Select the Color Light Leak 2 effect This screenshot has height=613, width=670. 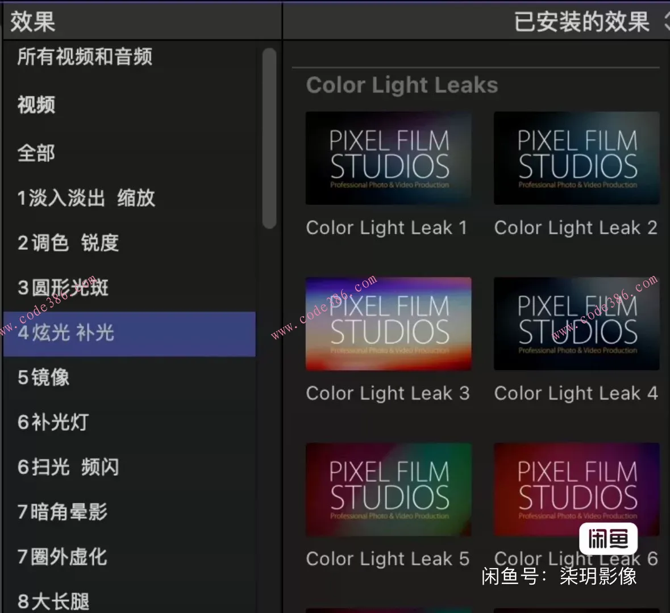pos(576,158)
